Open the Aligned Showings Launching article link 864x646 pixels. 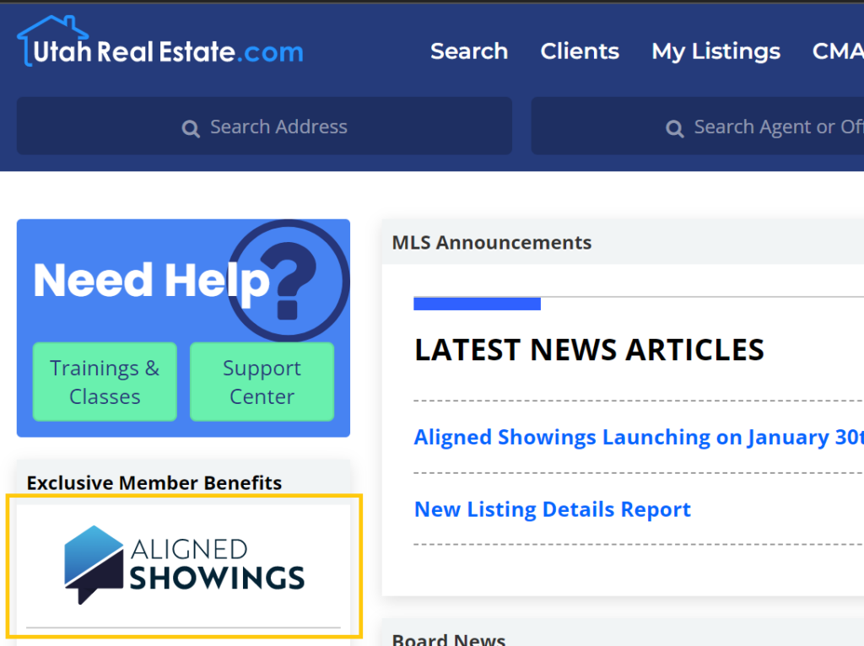pyautogui.click(x=639, y=437)
